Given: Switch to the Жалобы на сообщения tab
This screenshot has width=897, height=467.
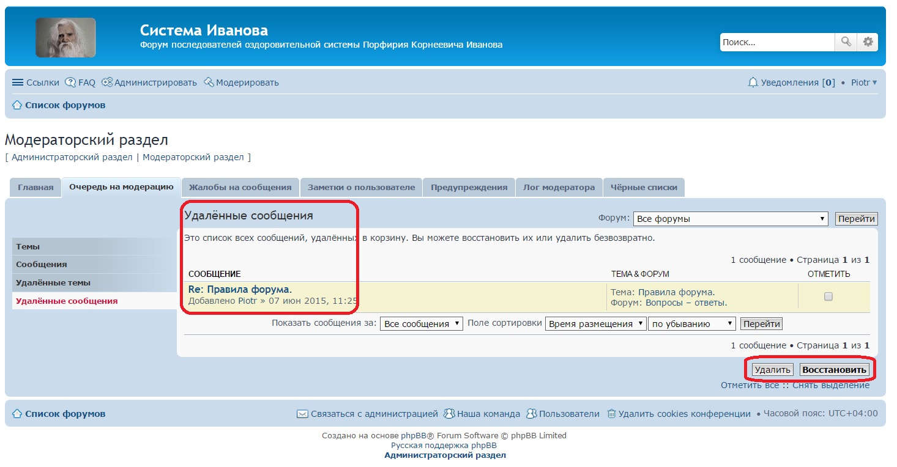Looking at the screenshot, I should click(x=240, y=188).
